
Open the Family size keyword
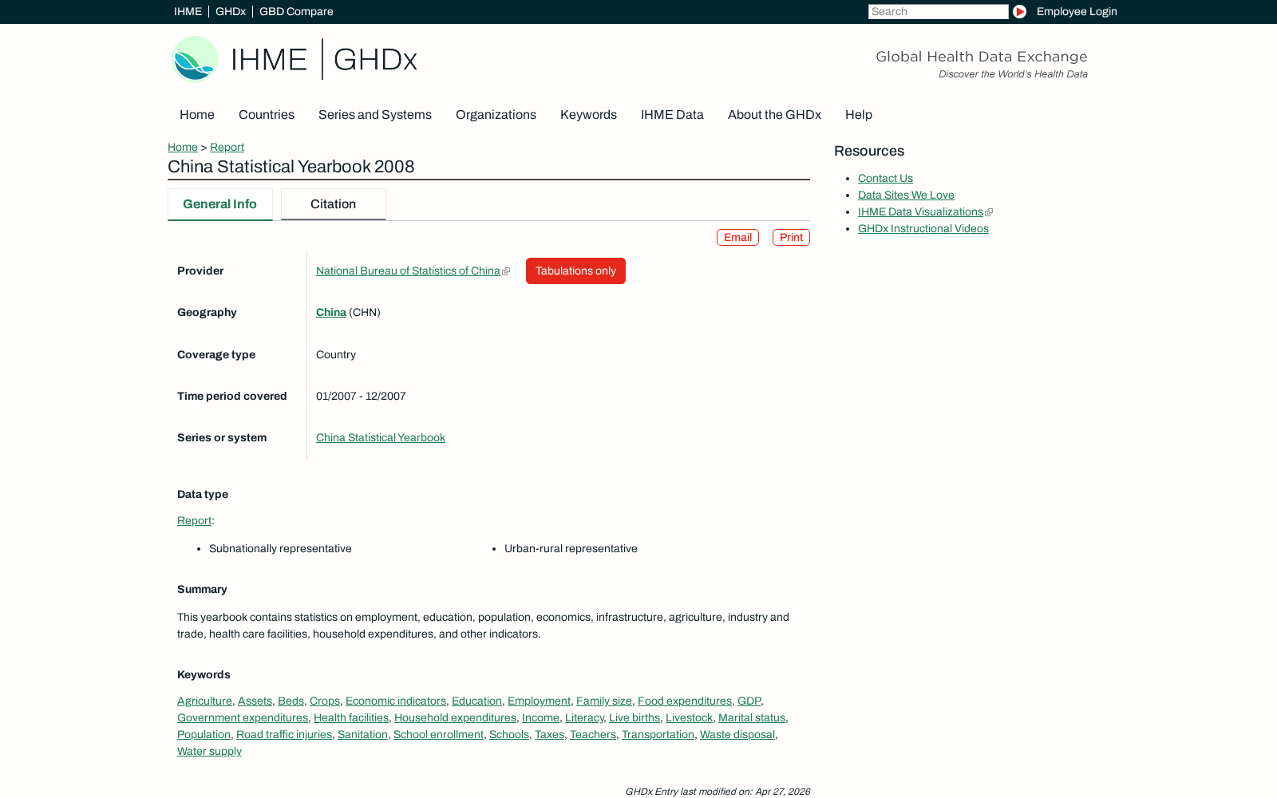[604, 701]
